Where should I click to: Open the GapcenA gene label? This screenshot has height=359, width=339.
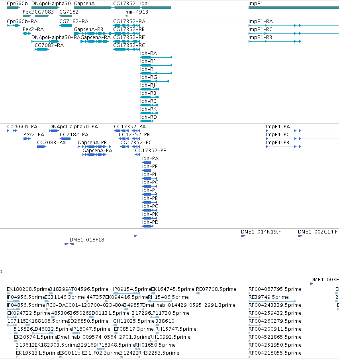click(84, 4)
